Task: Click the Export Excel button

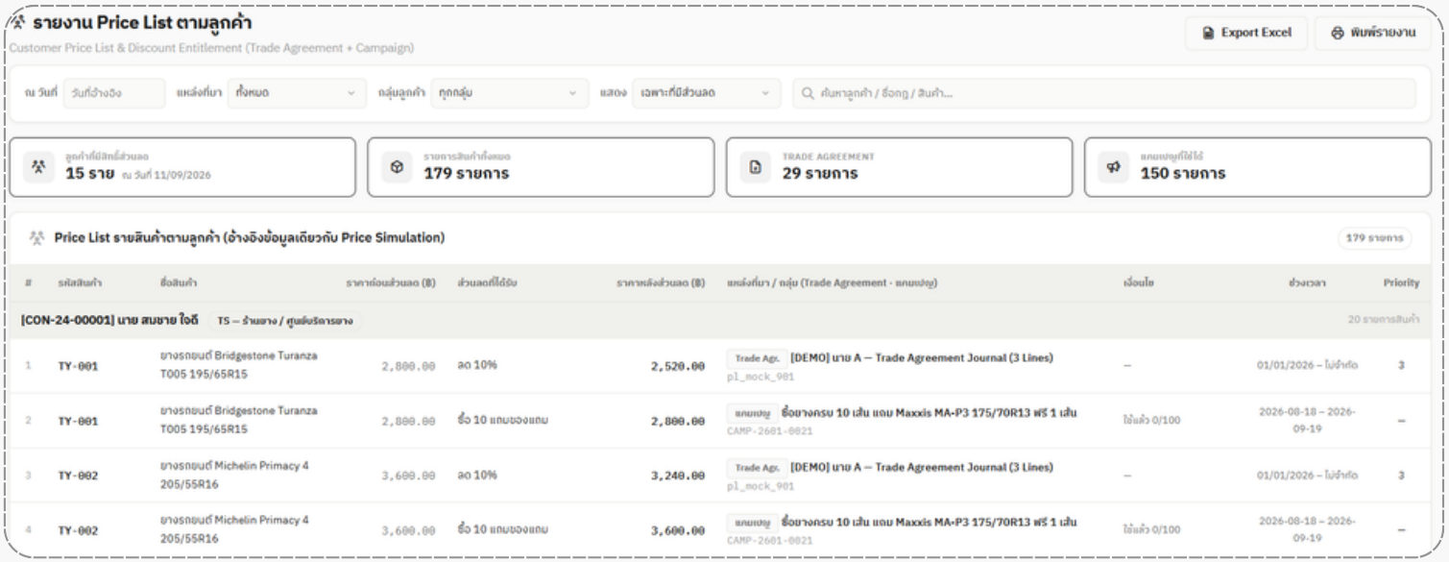Action: coord(1245,33)
